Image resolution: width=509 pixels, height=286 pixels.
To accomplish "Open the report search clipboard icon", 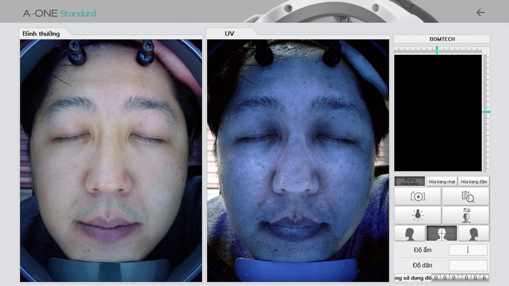I will (x=466, y=196).
